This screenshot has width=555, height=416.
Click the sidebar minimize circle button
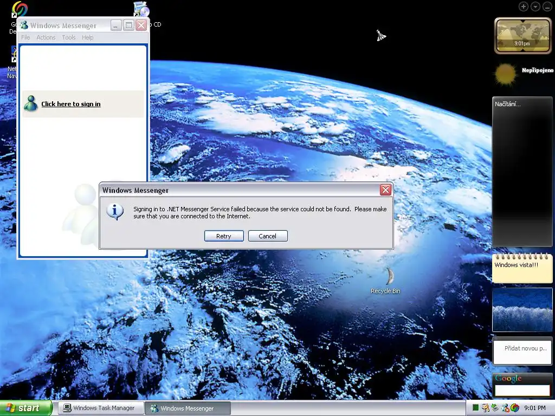click(x=547, y=6)
